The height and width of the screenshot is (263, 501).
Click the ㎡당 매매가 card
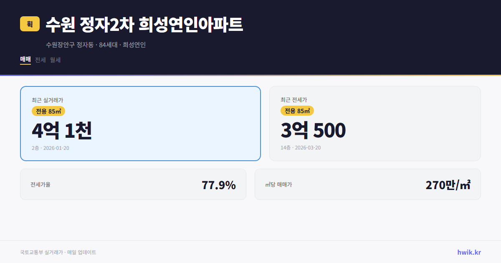pos(367,184)
